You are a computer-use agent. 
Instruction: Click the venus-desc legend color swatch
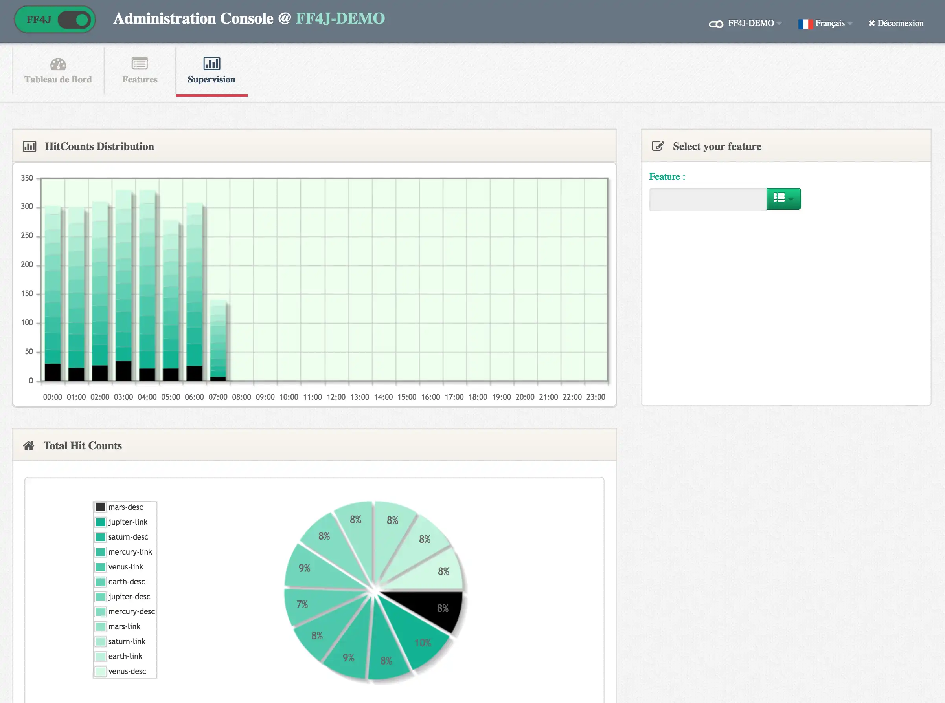pos(101,671)
